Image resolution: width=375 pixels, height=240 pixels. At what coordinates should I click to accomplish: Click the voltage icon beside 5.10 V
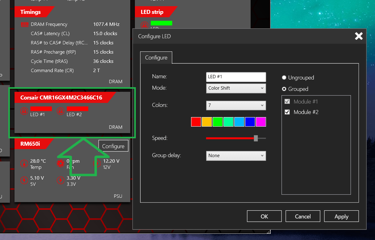(x=24, y=181)
